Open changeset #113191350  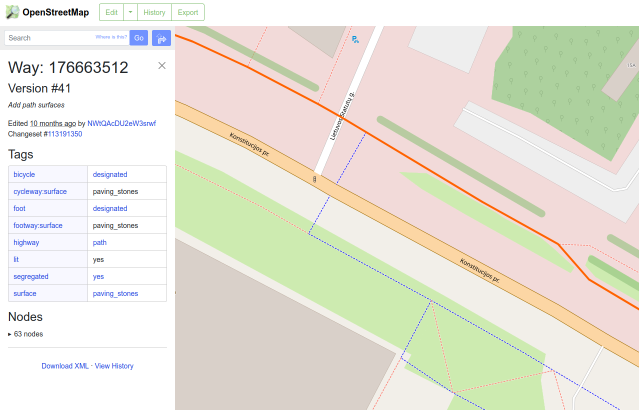64,133
